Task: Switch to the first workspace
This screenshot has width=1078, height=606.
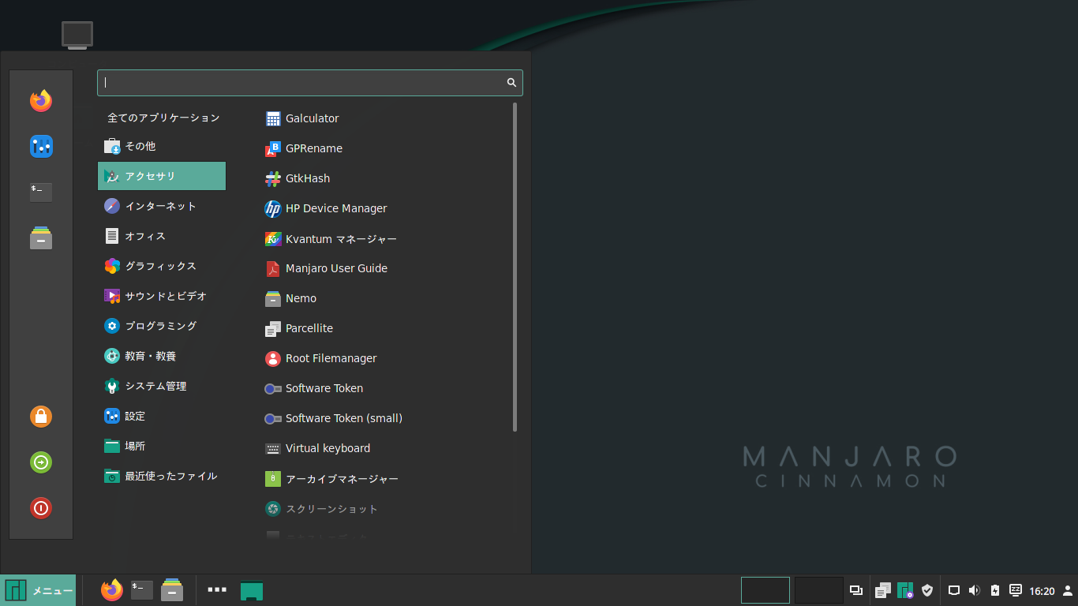Action: (765, 590)
